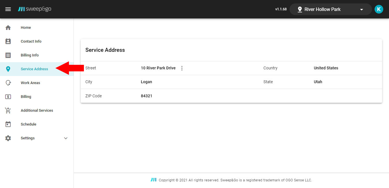Click the sweep&go logo
Screen dimensions: 389x188
[34, 9]
